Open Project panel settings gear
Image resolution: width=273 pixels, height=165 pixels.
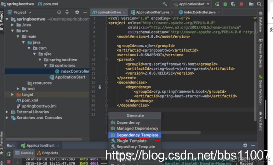[77, 12]
